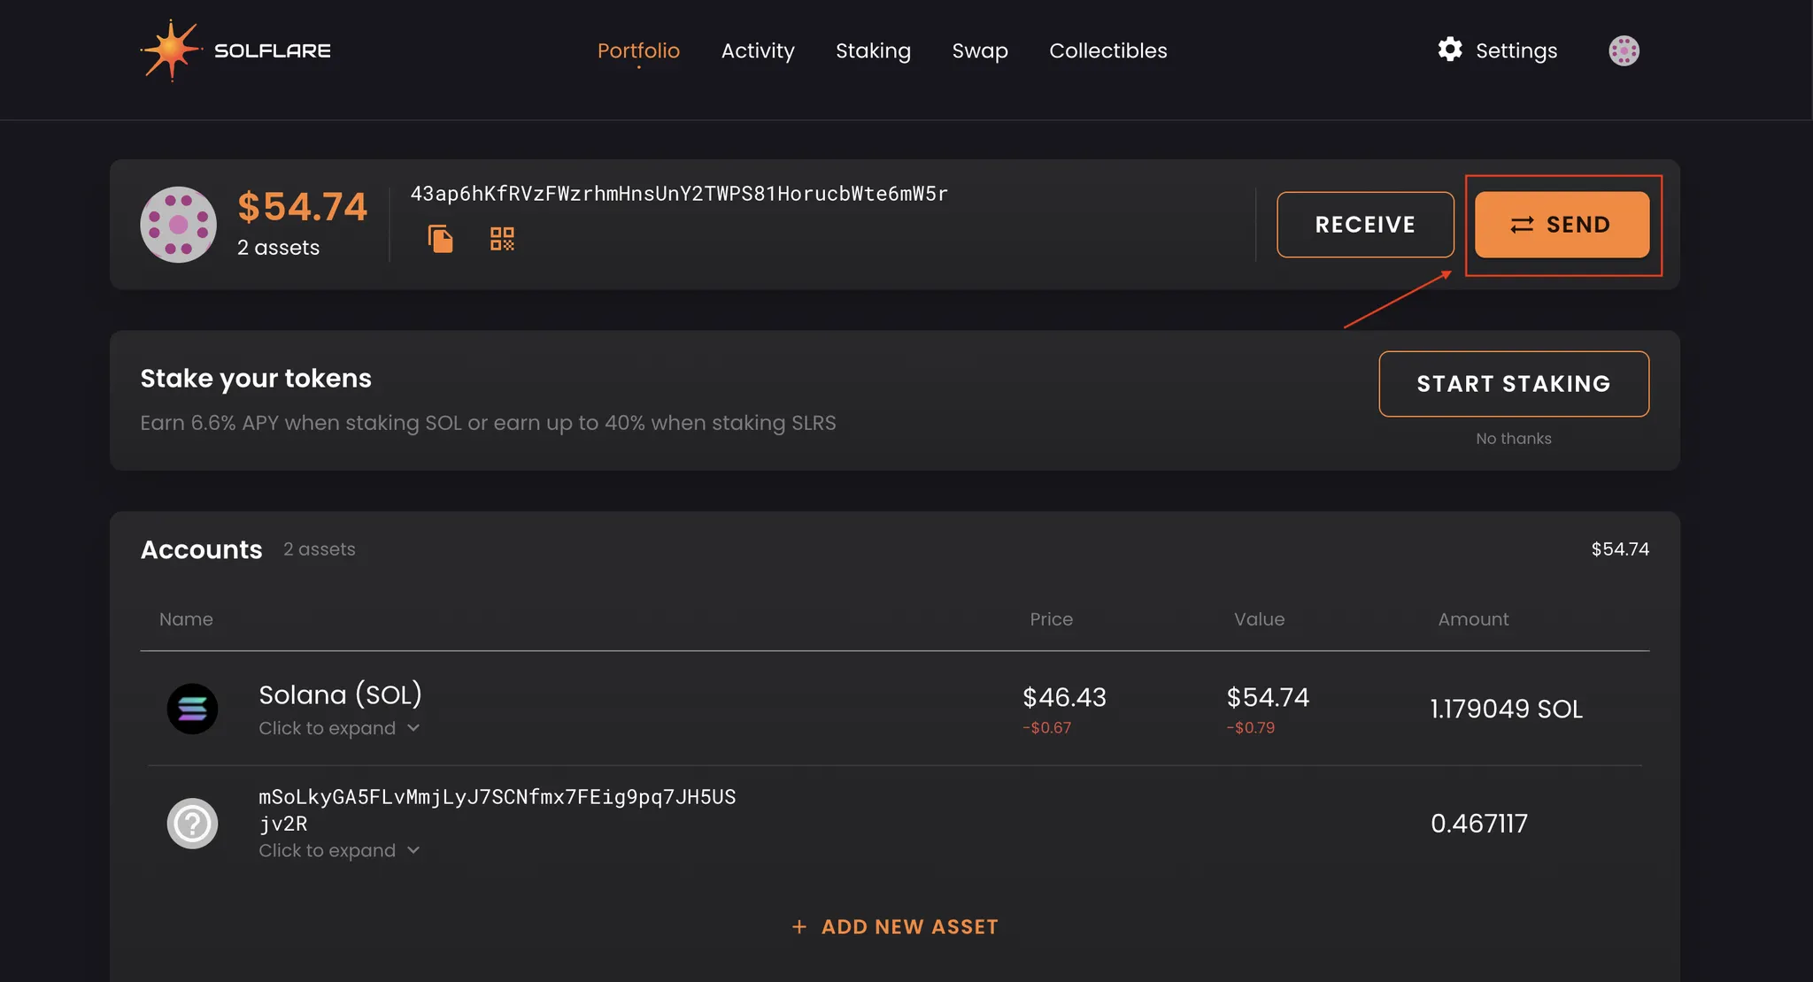Viewport: 1813px width, 982px height.
Task: Click the Solflare sun logo
Action: click(170, 50)
